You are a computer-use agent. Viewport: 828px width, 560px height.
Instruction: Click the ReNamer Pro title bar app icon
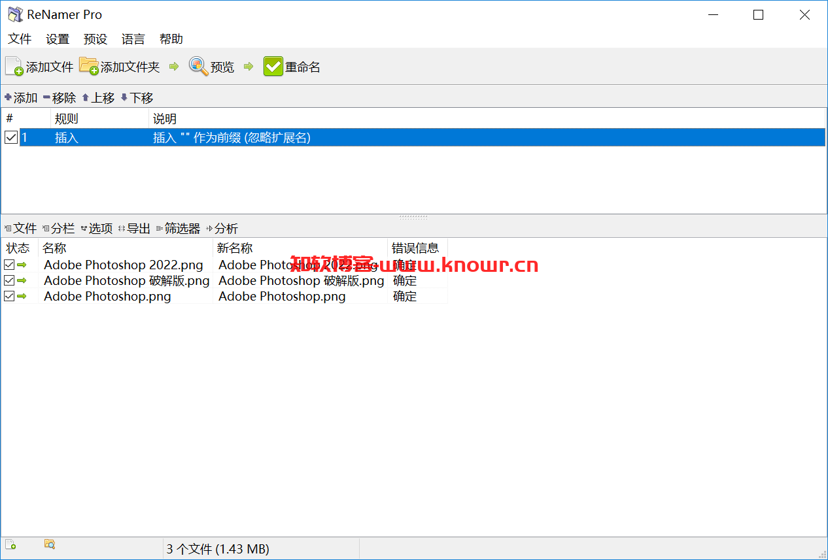click(x=14, y=14)
